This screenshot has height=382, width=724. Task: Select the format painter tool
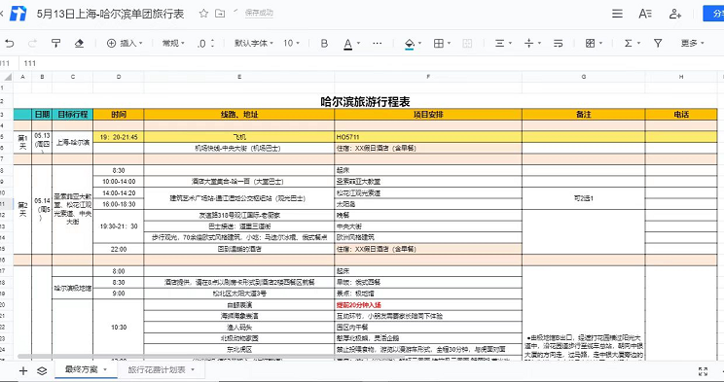[55, 44]
